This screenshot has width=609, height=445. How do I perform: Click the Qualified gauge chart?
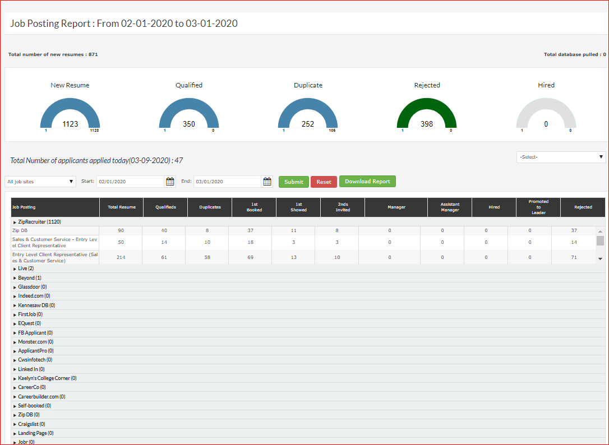pos(189,114)
